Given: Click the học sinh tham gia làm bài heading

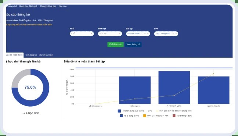Looking at the screenshot, I should (x=24, y=61).
